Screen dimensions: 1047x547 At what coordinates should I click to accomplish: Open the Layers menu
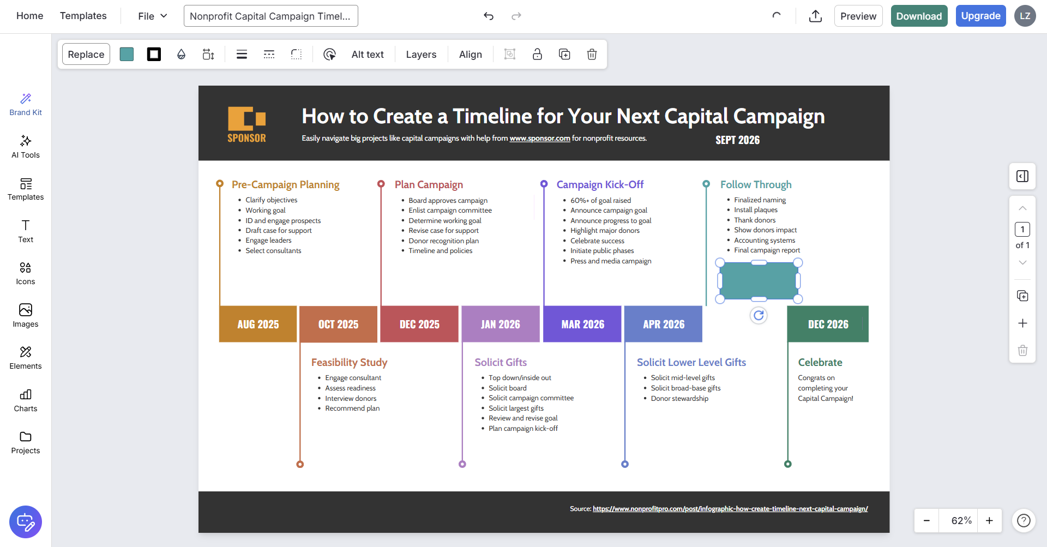pyautogui.click(x=421, y=55)
